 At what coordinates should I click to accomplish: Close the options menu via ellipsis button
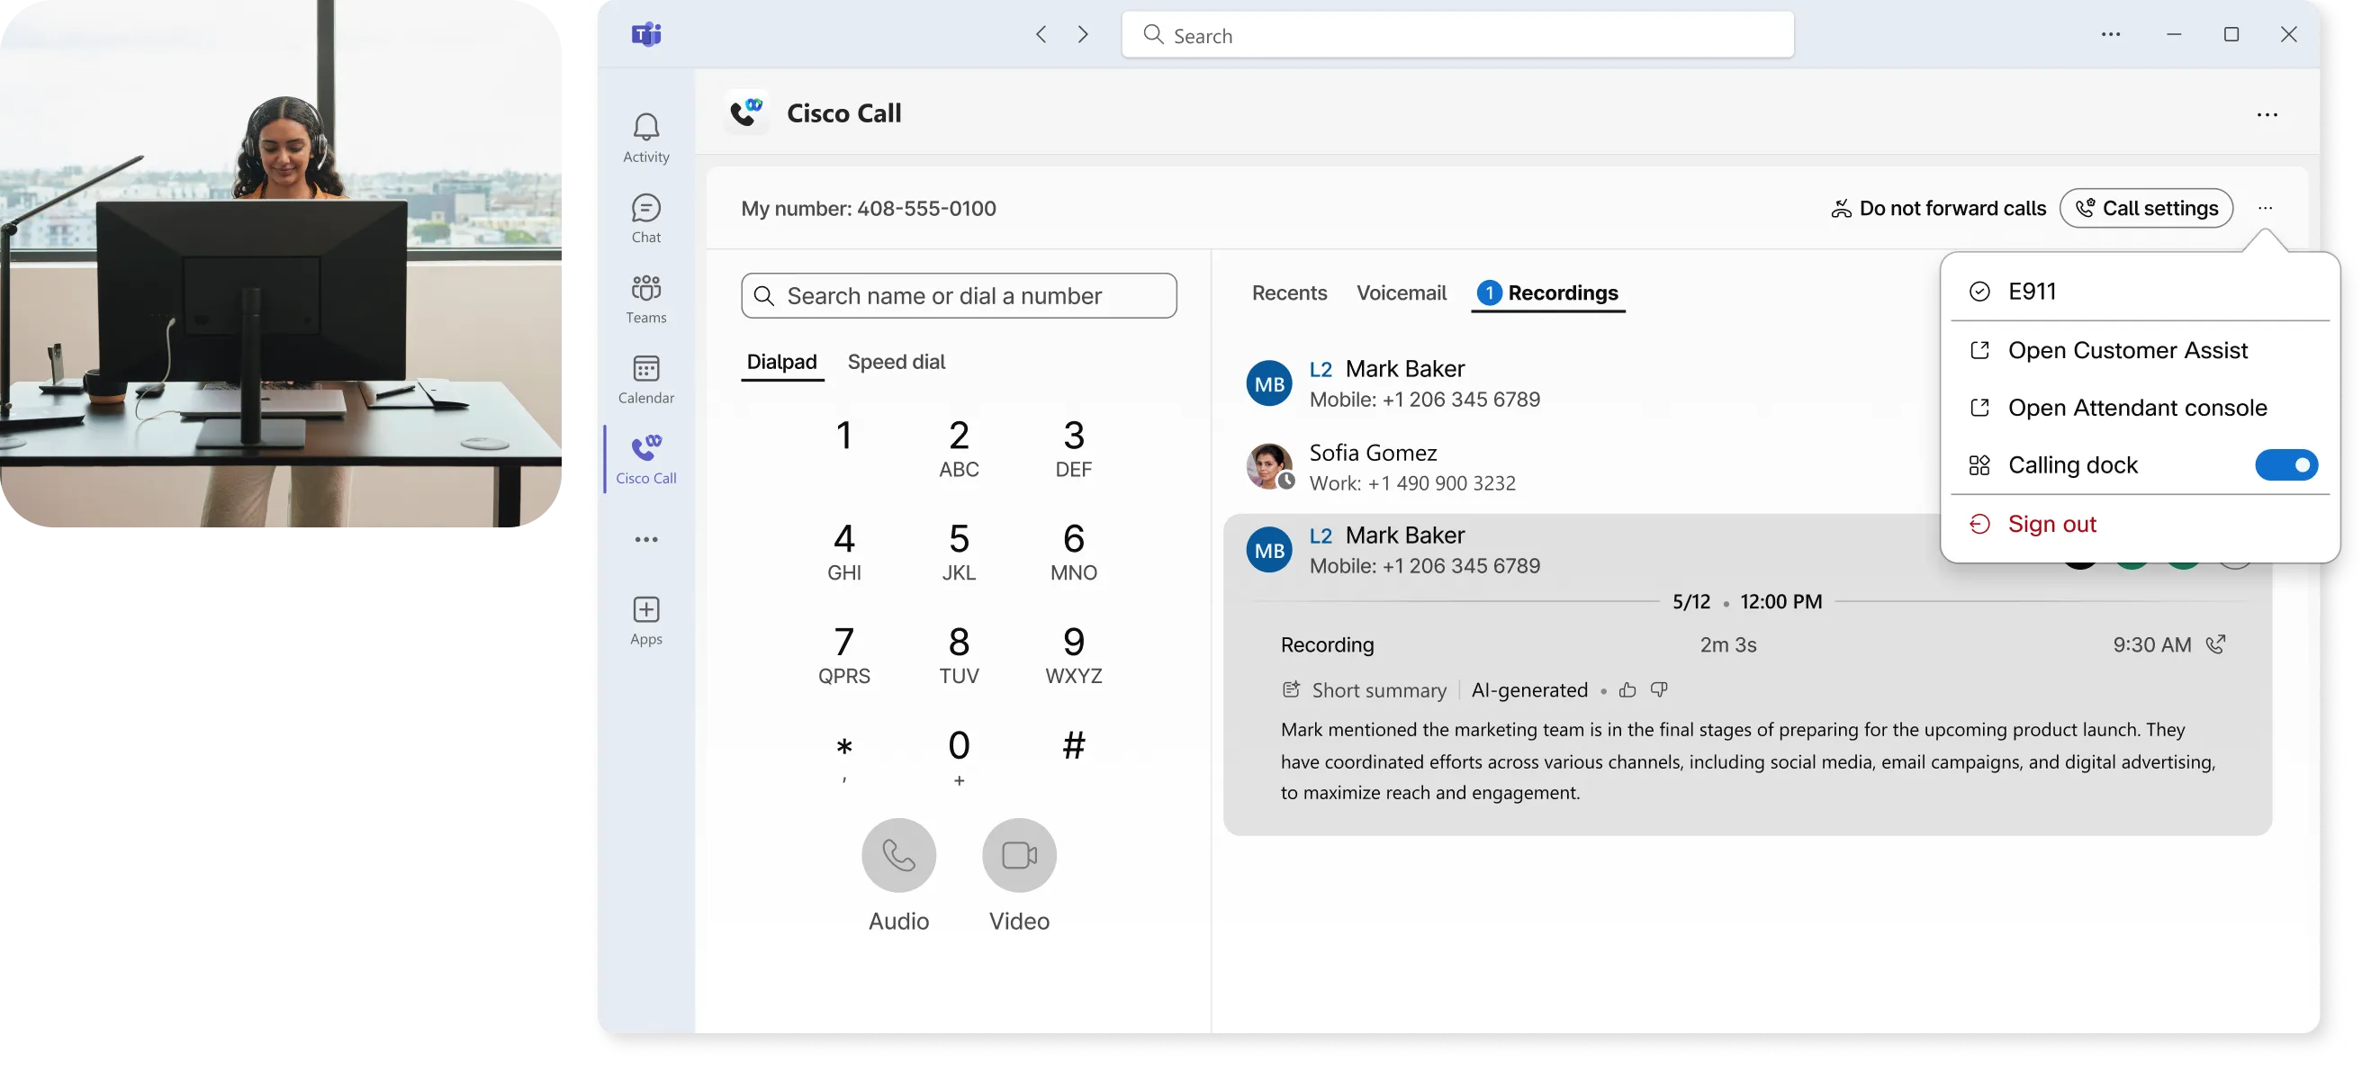pos(2265,208)
